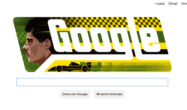Click the rear wing of the race car

click(89, 64)
